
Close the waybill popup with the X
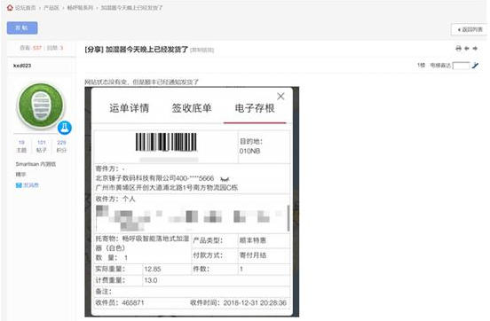281,96
